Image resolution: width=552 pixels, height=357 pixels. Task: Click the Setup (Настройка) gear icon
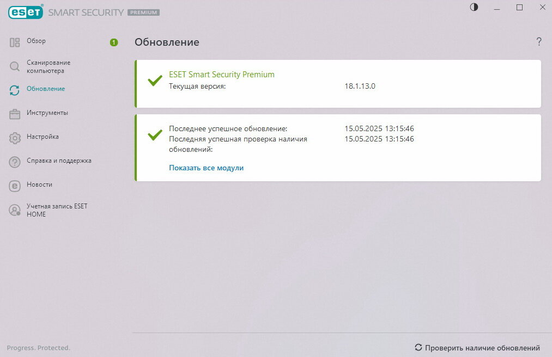point(15,138)
